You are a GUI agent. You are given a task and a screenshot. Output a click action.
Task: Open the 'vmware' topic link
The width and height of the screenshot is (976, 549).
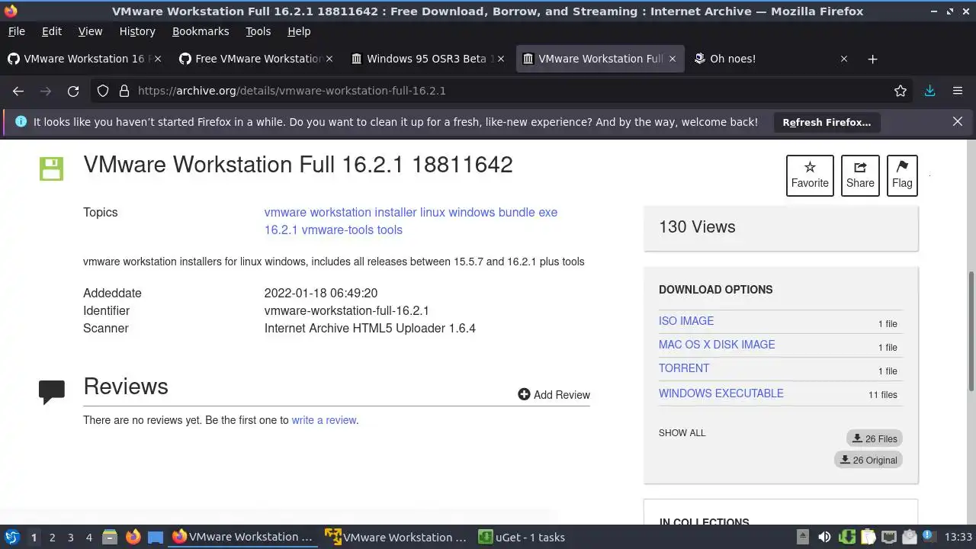pos(285,212)
